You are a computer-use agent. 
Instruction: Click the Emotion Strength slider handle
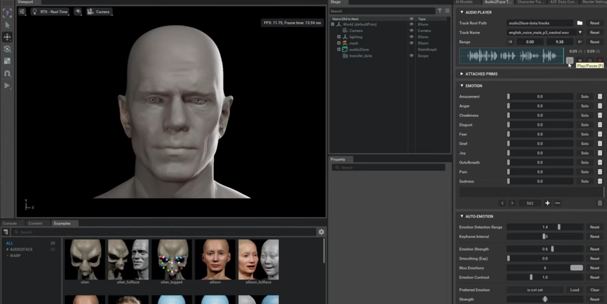coord(553,249)
